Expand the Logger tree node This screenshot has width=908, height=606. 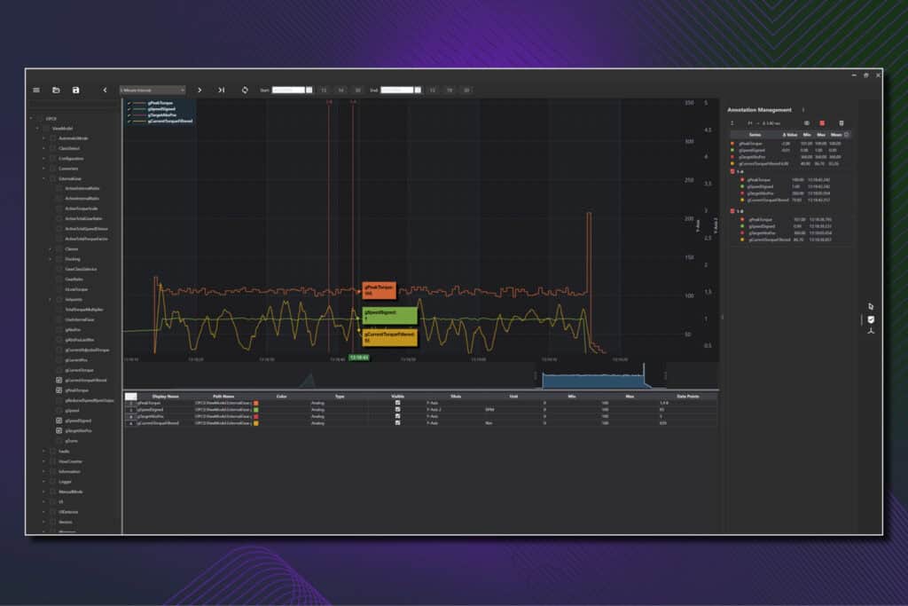[43, 482]
